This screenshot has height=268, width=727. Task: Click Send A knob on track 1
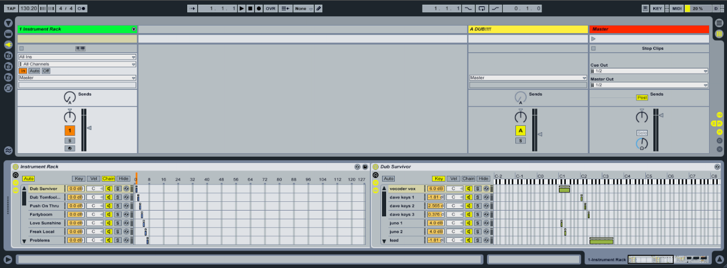70,97
